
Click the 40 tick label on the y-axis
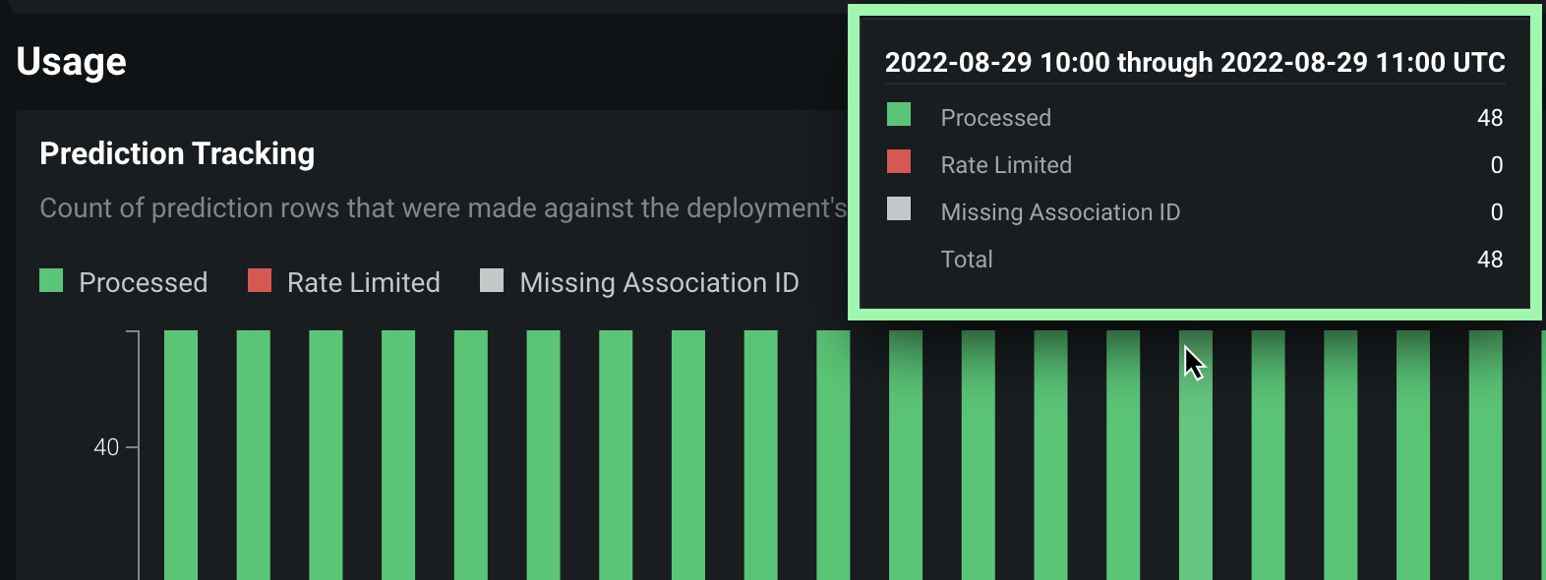pyautogui.click(x=106, y=447)
